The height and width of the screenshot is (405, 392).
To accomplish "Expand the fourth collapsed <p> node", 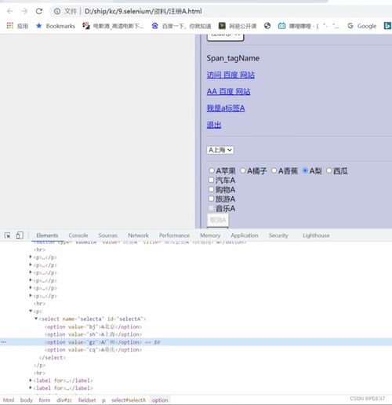I will (x=31, y=280).
